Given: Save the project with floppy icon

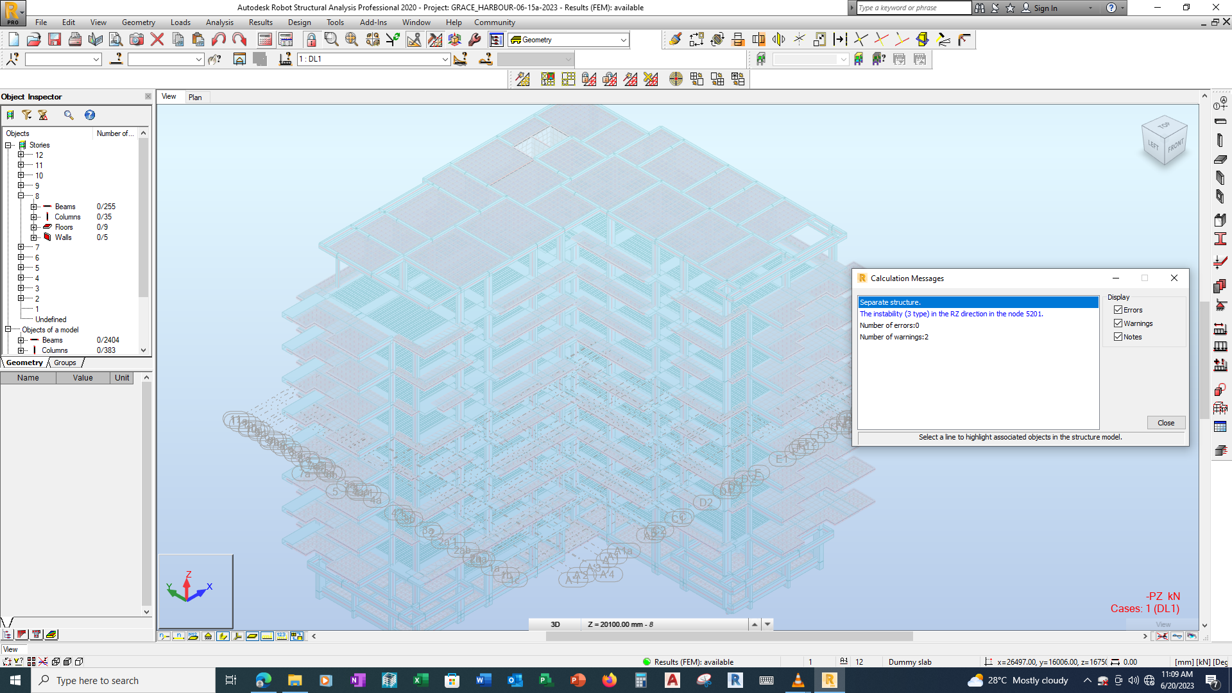Looking at the screenshot, I should point(55,40).
